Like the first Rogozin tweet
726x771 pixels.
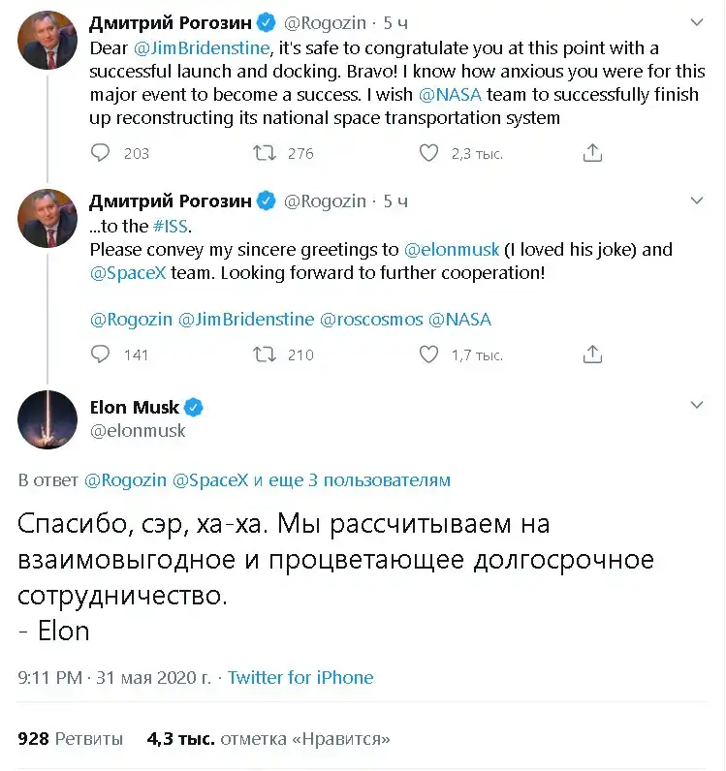pos(428,153)
